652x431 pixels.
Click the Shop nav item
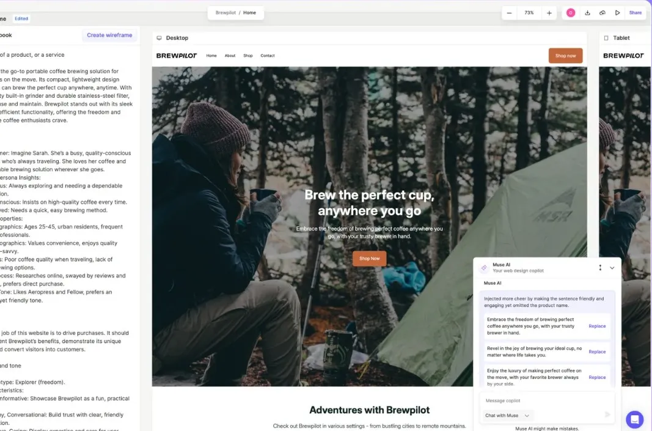point(248,56)
